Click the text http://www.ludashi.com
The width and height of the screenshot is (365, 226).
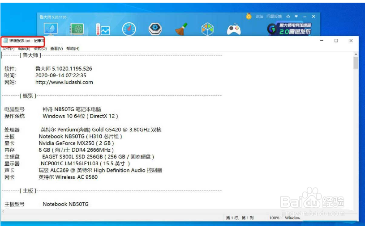[64, 82]
